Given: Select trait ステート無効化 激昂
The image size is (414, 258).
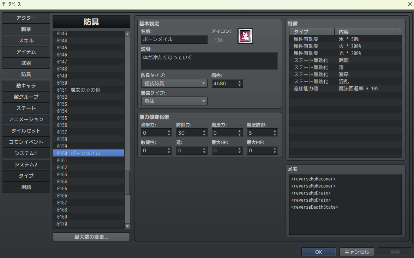Looking at the screenshot, I should (x=345, y=74).
